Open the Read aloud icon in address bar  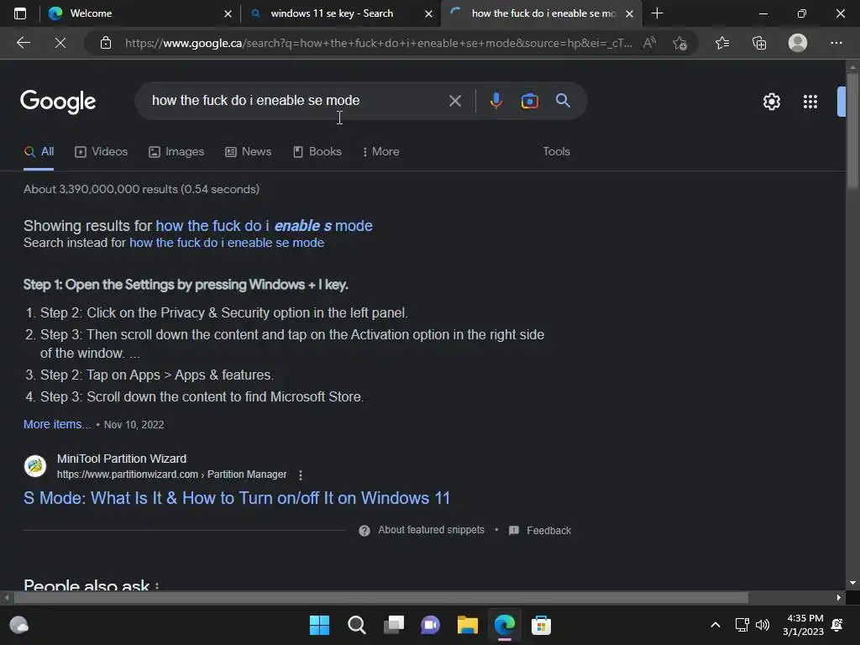(x=649, y=43)
